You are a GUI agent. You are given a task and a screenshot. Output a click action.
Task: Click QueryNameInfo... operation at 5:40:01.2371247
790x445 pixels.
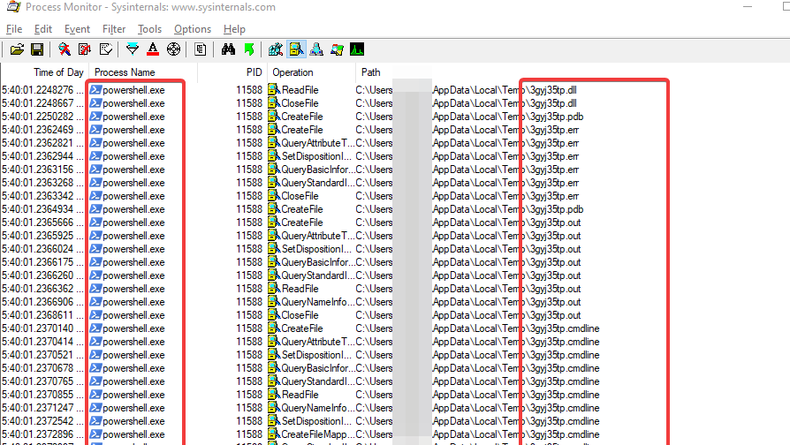coord(317,408)
